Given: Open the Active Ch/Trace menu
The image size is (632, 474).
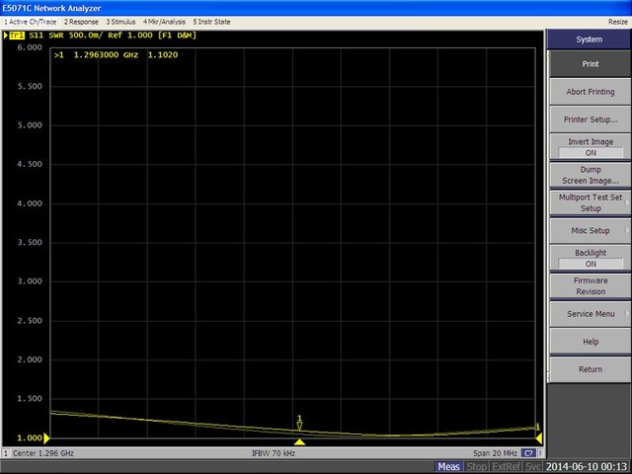Looking at the screenshot, I should tap(32, 21).
